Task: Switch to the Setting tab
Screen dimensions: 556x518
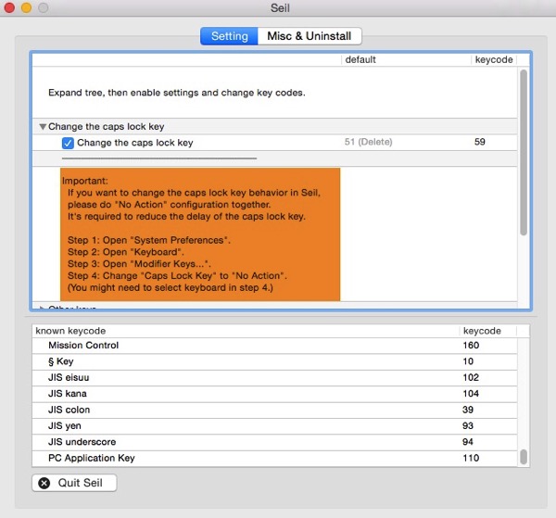Action: 229,36
